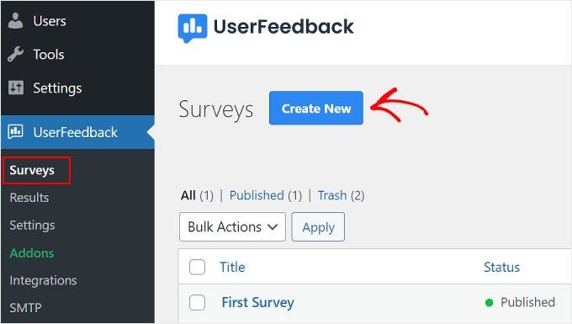572x324 pixels.
Task: Check the First Survey row checkbox
Action: tap(197, 302)
